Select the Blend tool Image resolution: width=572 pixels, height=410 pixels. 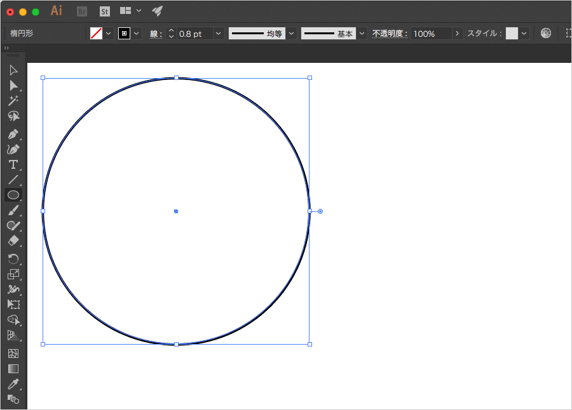[13, 399]
